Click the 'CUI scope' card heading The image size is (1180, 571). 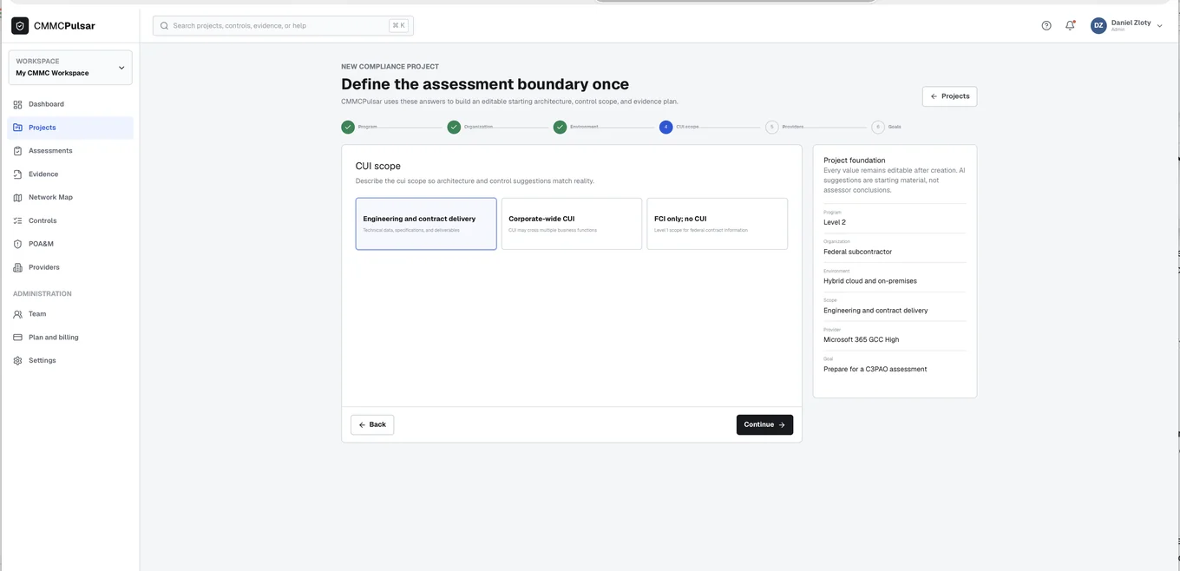[378, 166]
